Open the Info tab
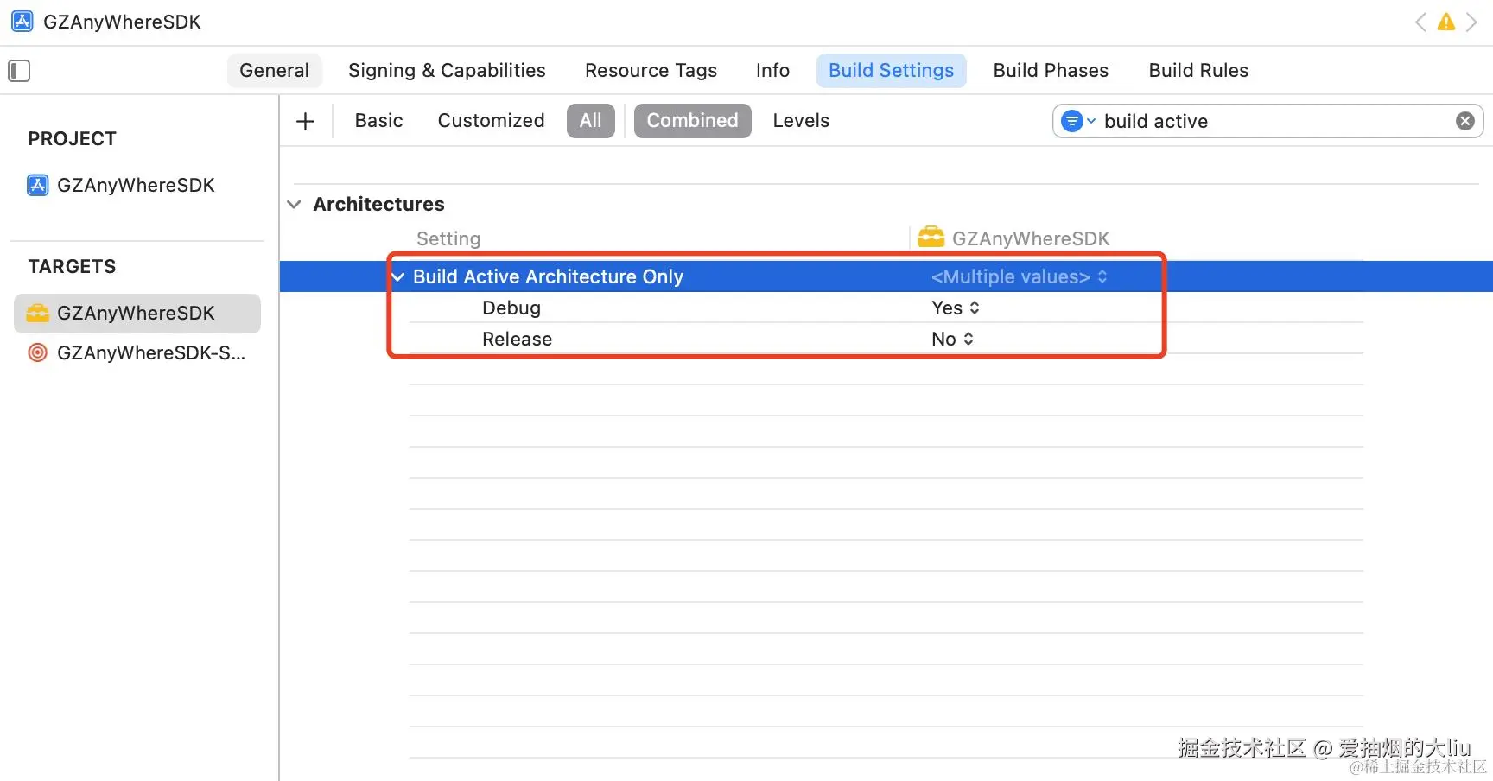The image size is (1493, 781). 772,71
